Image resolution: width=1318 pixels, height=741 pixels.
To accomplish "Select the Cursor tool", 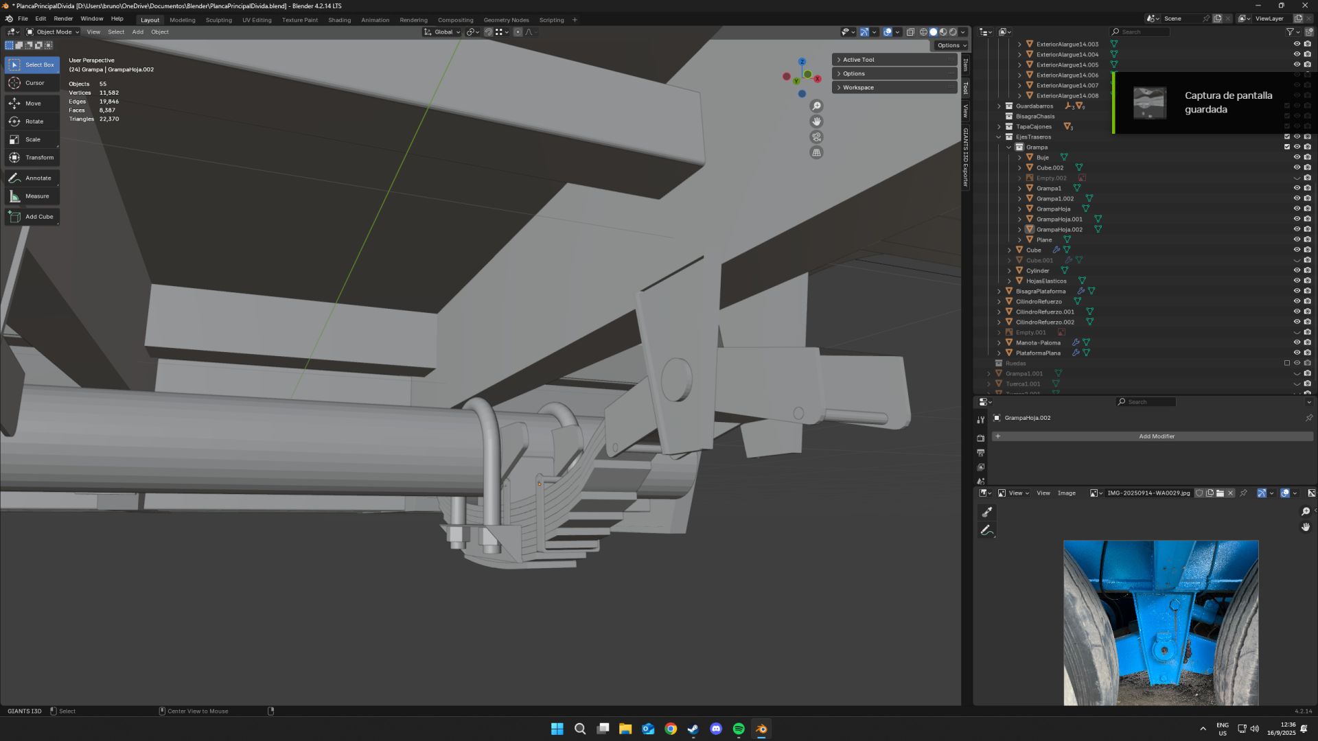I will (32, 82).
